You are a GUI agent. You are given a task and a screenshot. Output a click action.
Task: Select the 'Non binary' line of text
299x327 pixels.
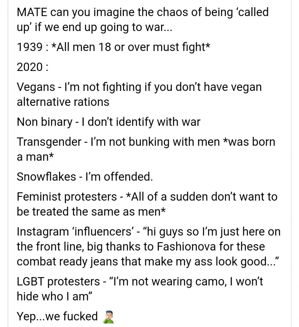pos(108,122)
